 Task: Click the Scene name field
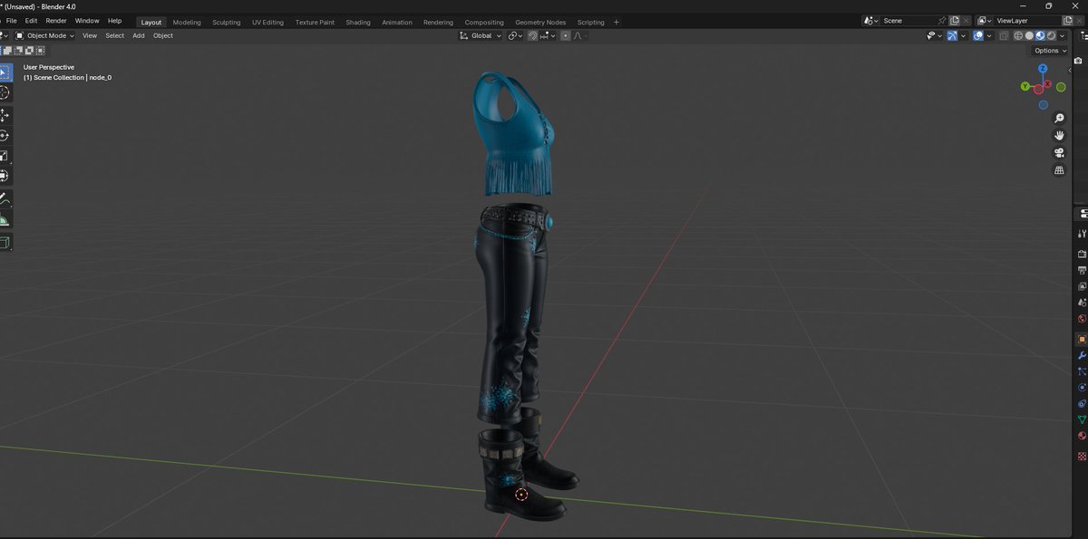pos(908,20)
